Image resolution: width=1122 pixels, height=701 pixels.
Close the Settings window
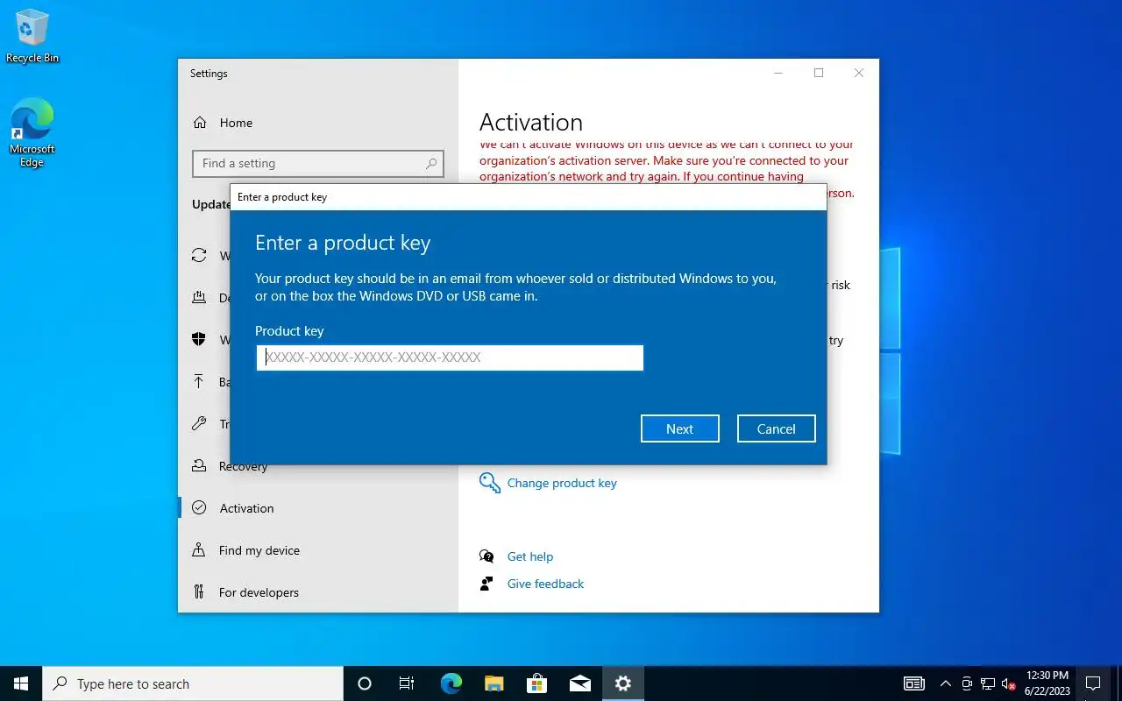tap(859, 74)
